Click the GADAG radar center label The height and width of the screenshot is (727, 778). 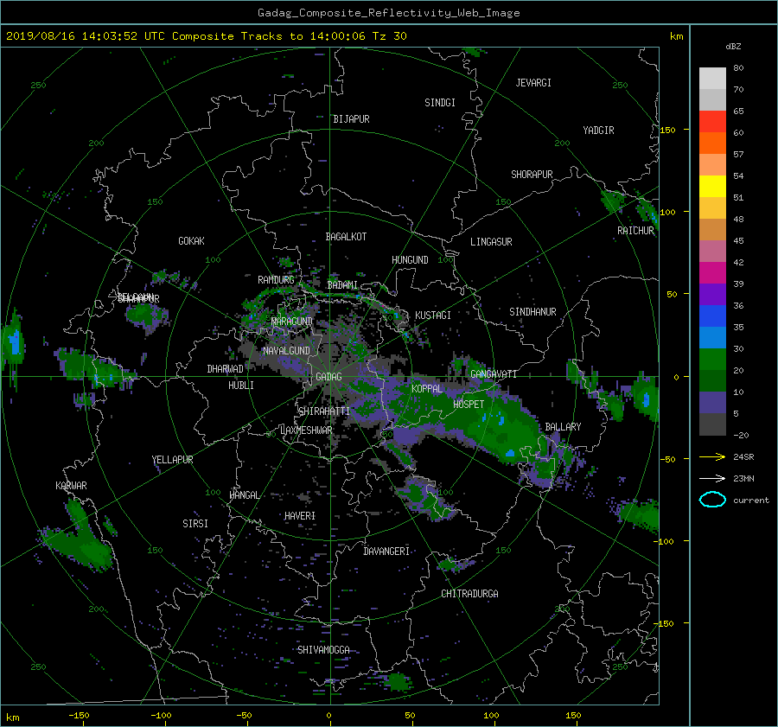click(x=328, y=377)
